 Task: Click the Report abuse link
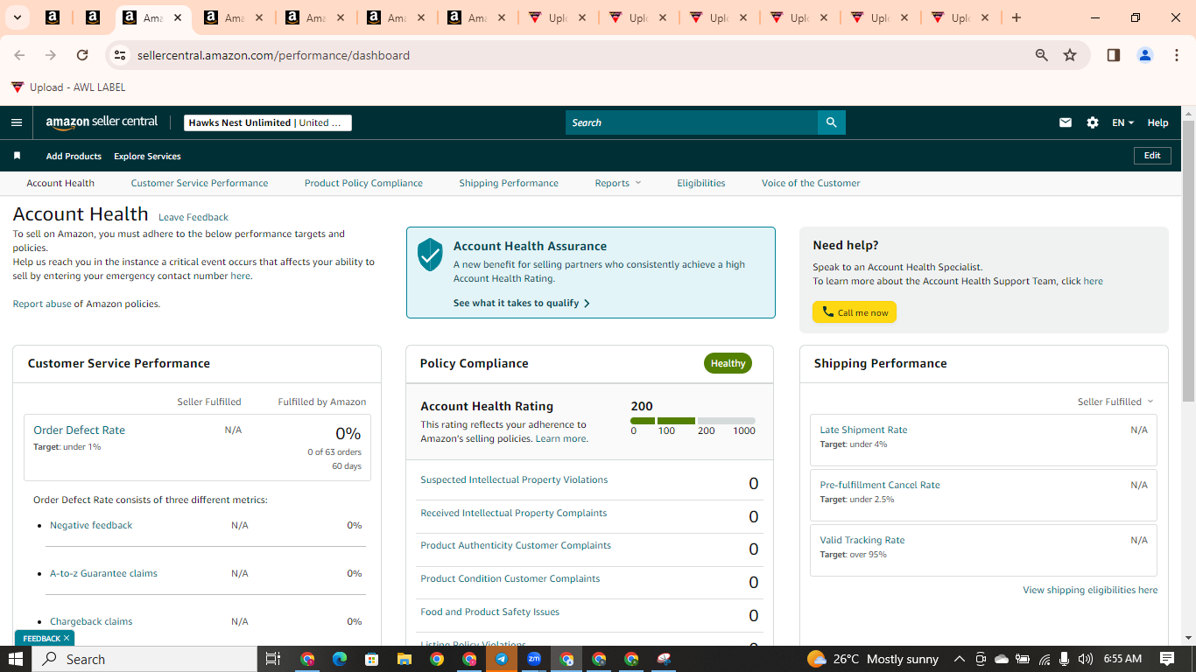pos(42,304)
